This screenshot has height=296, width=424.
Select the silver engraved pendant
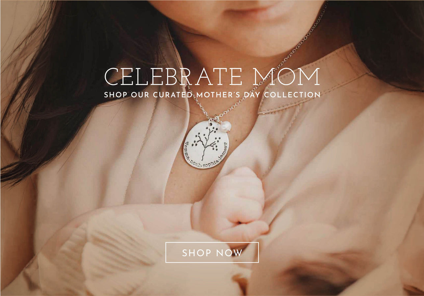pyautogui.click(x=206, y=145)
